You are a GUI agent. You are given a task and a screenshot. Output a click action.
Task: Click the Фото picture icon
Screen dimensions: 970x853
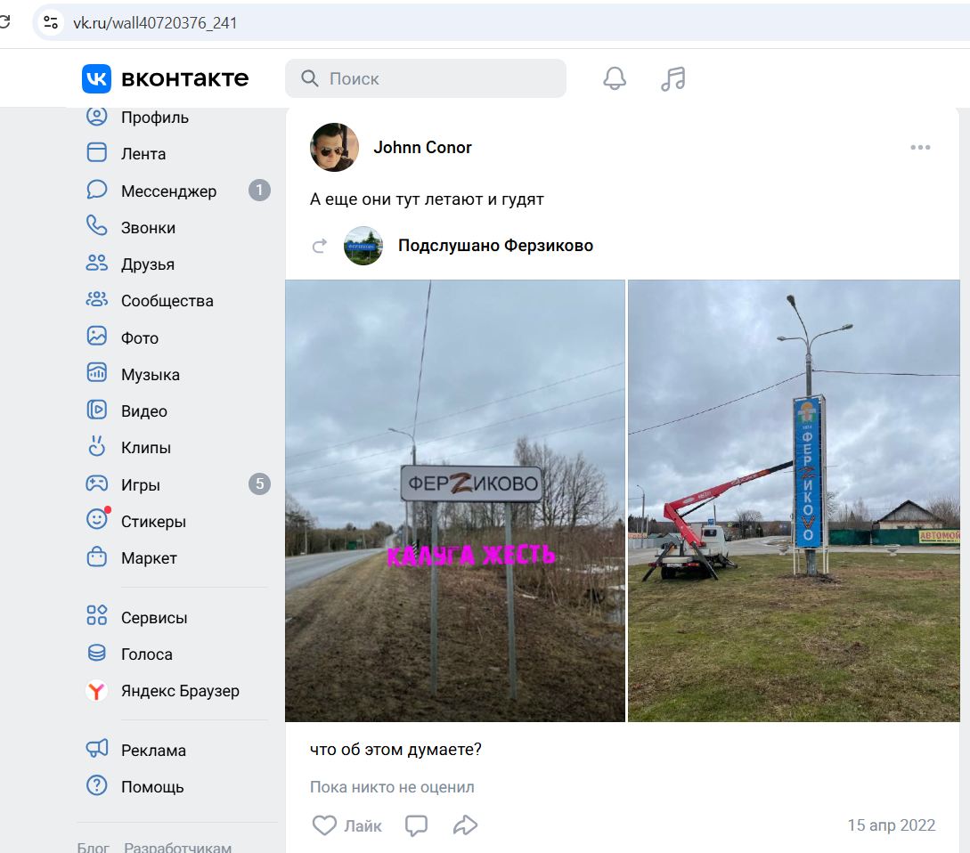pos(96,336)
